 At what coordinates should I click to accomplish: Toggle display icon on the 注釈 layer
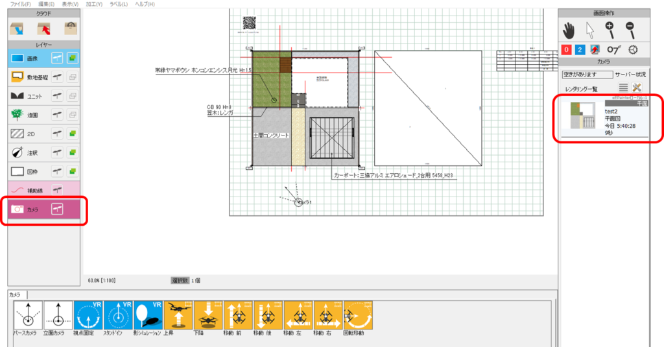(x=73, y=152)
